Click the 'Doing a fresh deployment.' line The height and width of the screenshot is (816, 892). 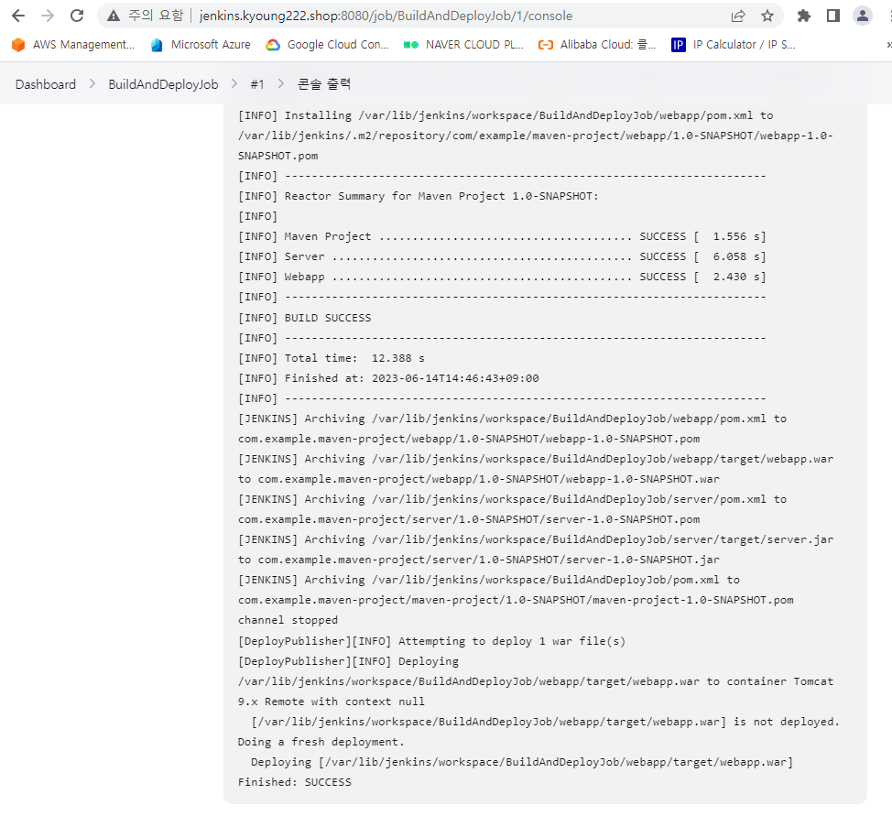[321, 742]
